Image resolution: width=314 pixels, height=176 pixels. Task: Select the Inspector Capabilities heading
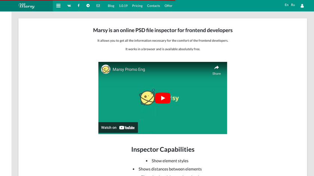click(163, 150)
